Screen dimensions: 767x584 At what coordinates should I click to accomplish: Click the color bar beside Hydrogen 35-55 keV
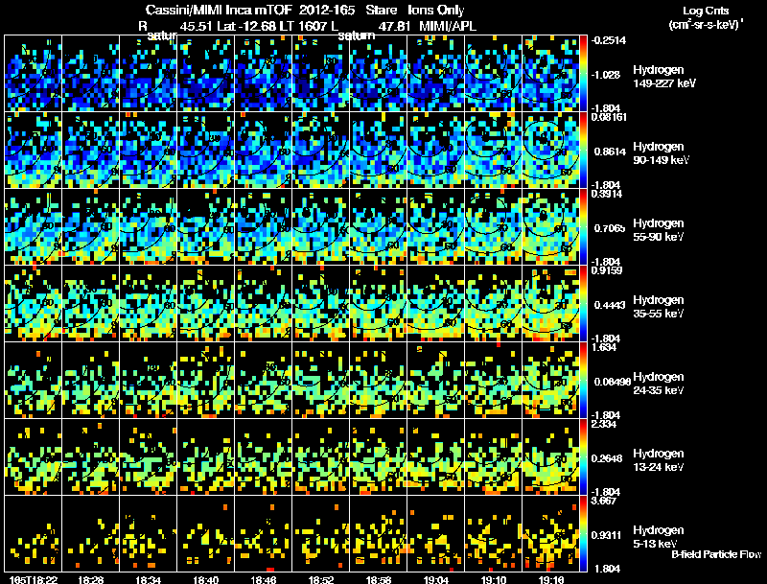[583, 304]
